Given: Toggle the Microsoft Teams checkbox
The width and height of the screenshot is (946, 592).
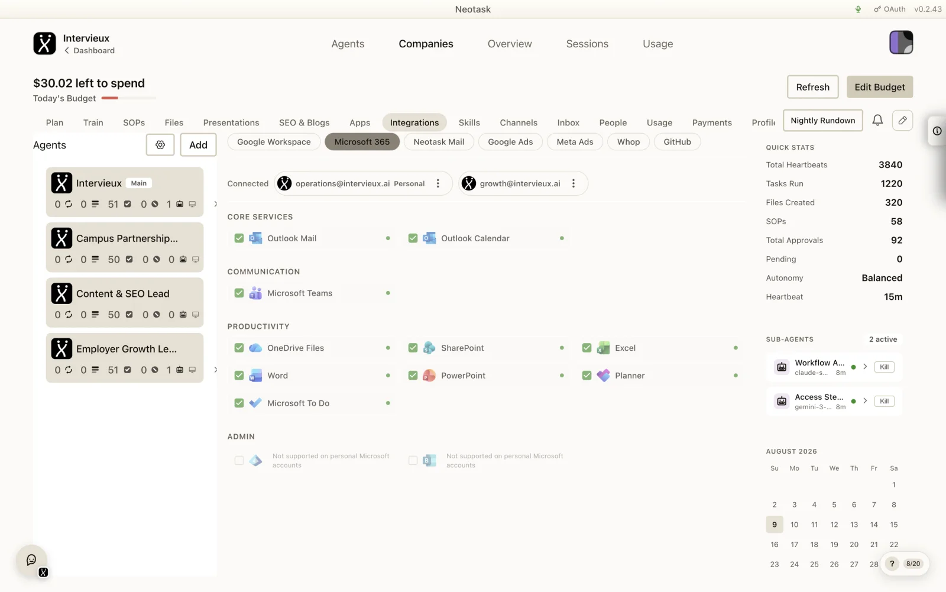Looking at the screenshot, I should tap(239, 293).
